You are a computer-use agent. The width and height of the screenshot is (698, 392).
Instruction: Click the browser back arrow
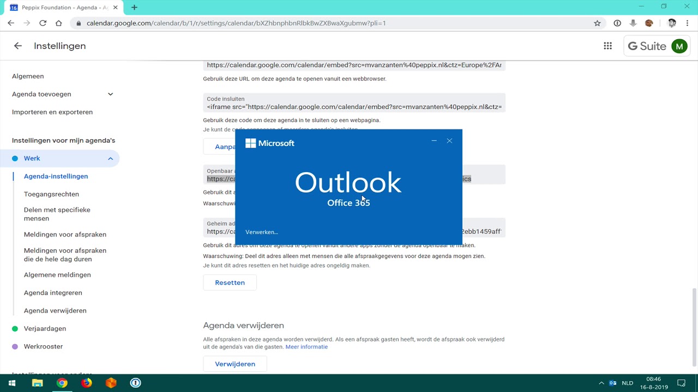click(11, 23)
